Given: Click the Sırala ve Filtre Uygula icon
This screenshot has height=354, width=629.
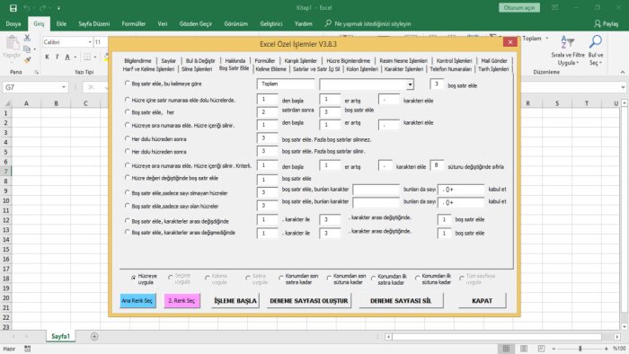Looking at the screenshot, I should click(x=568, y=41).
